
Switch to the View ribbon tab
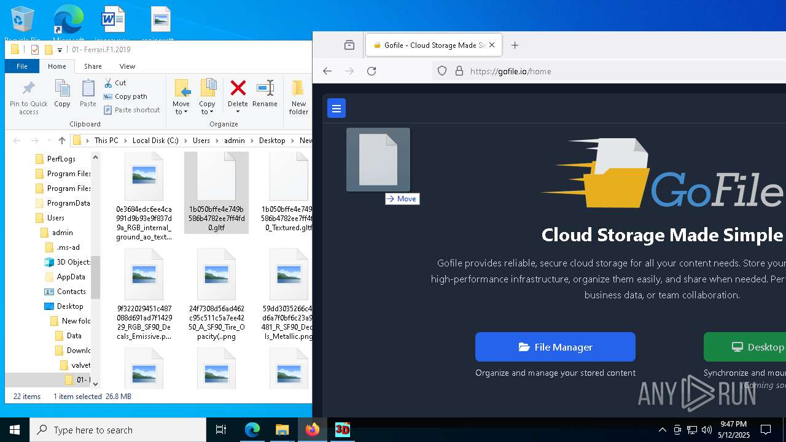(x=127, y=66)
